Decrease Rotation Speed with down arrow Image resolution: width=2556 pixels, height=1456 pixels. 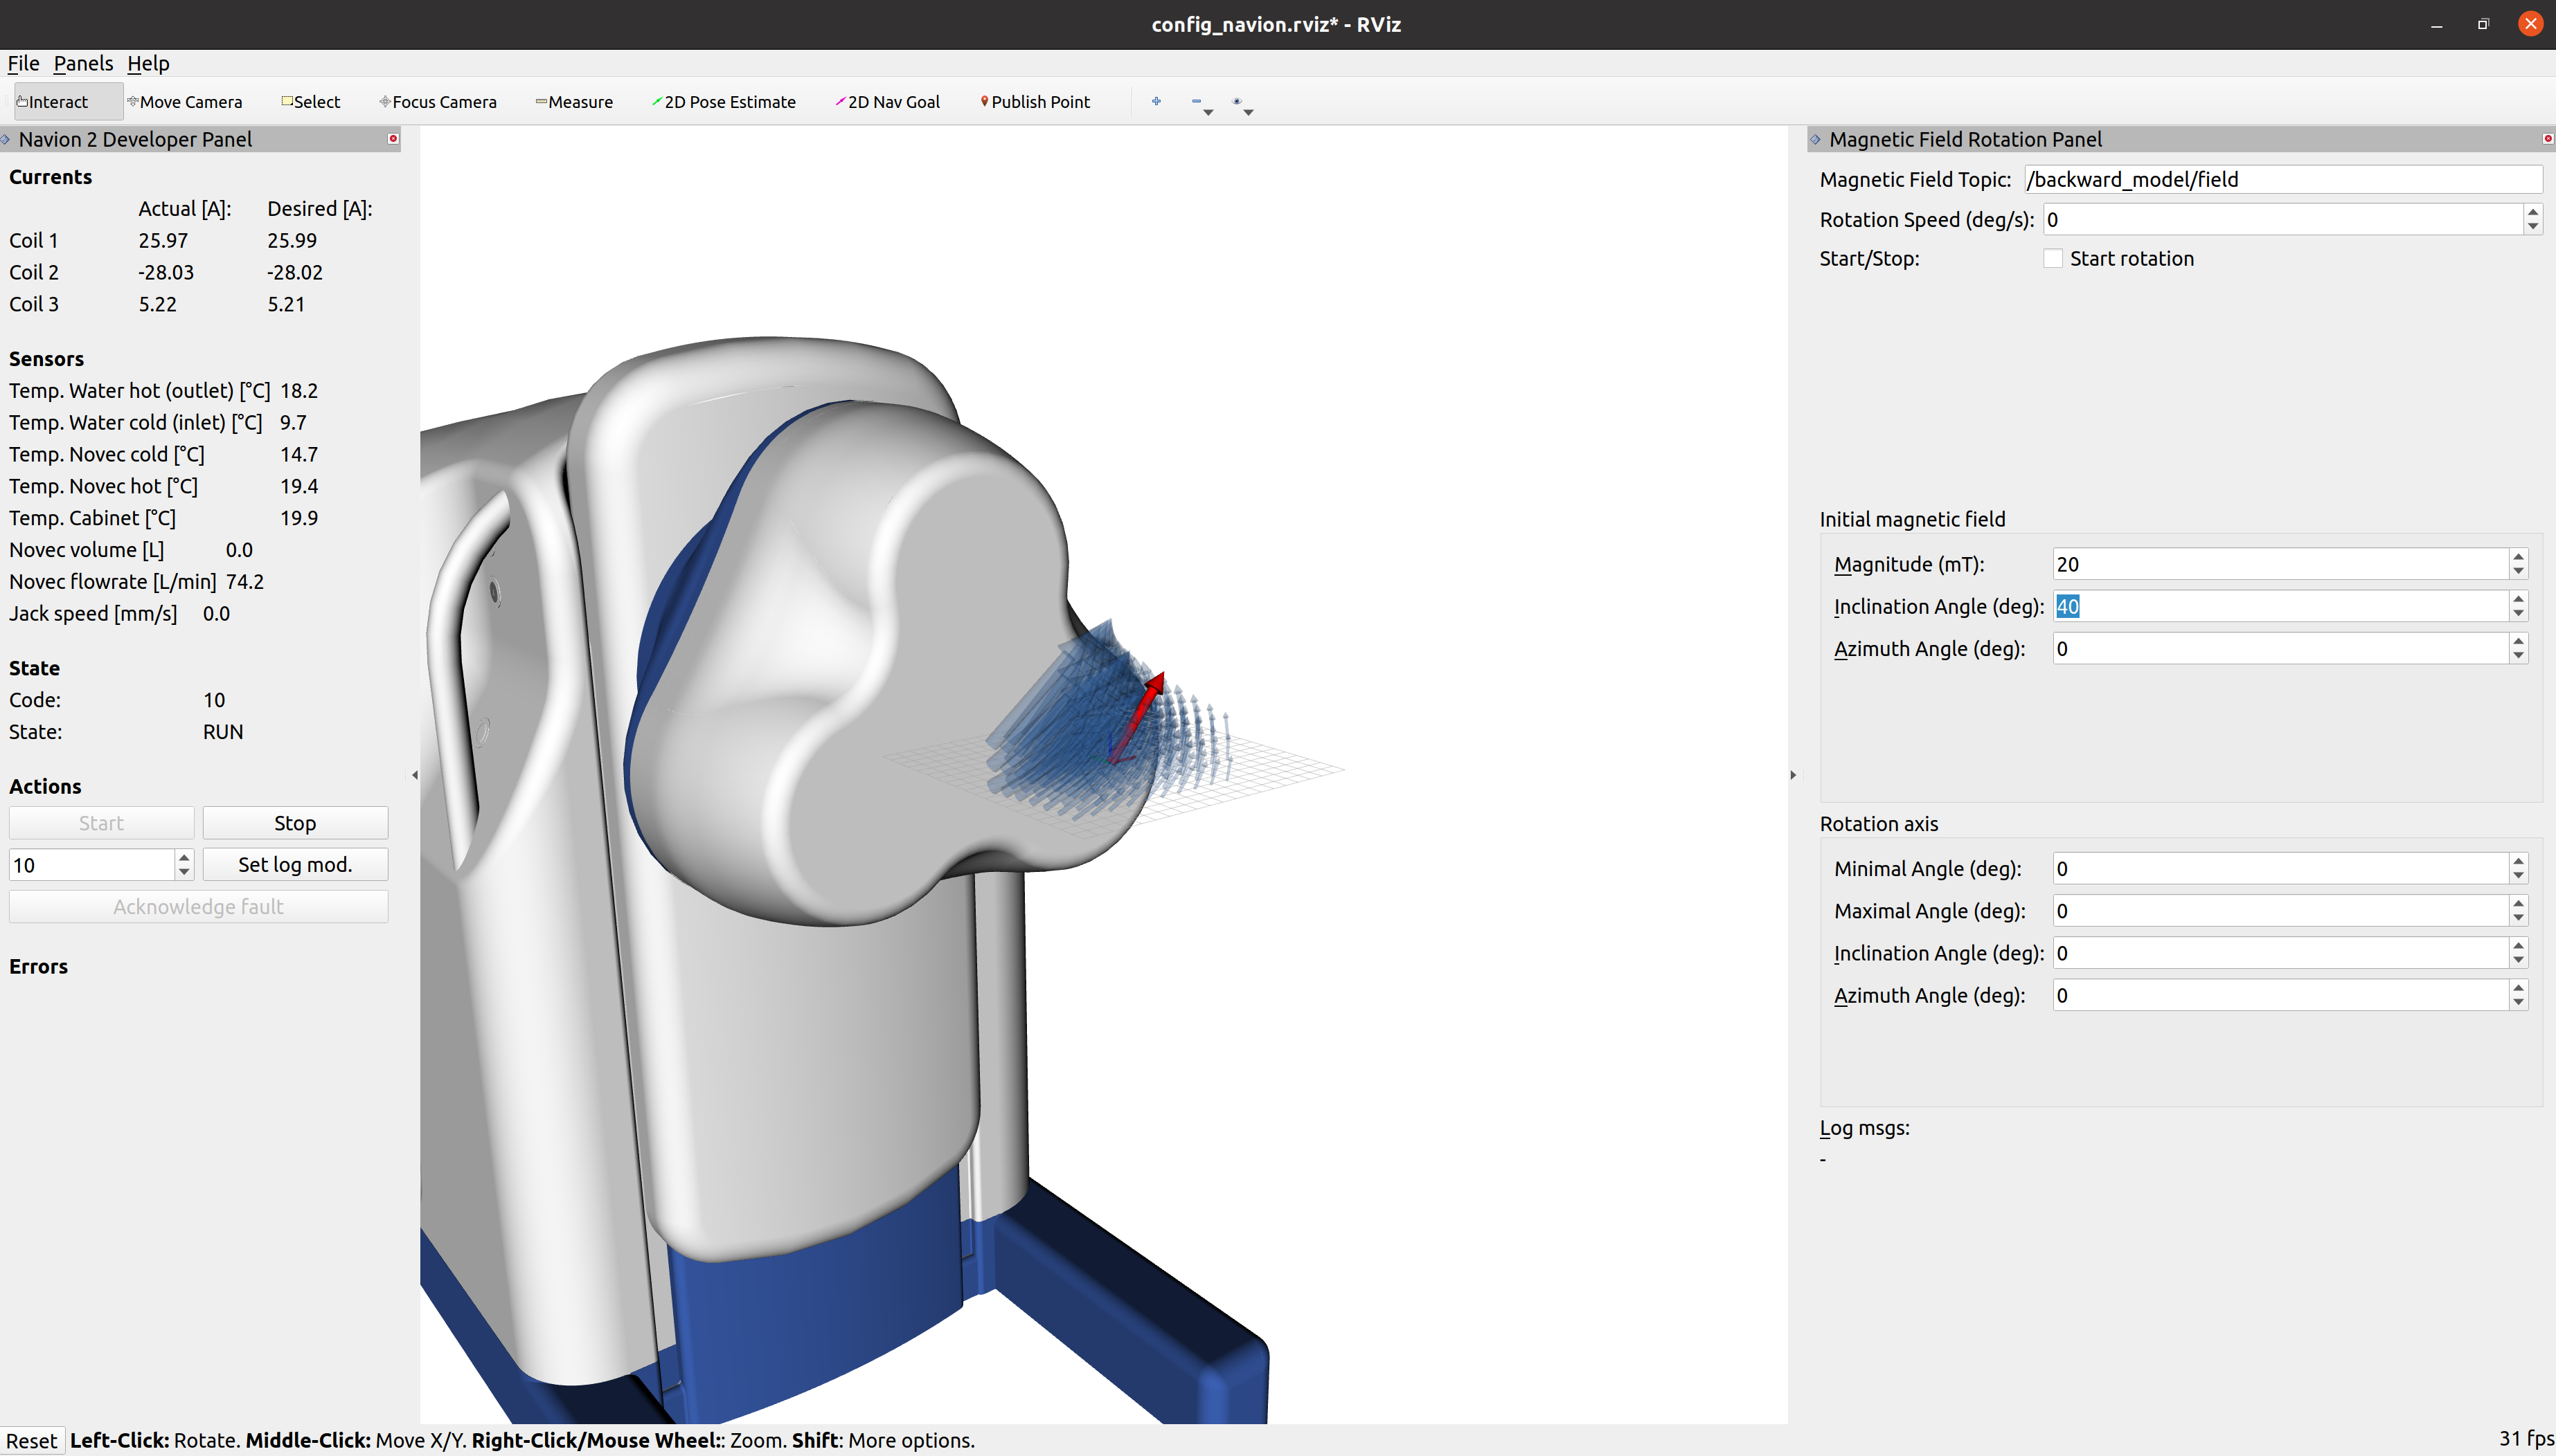point(2533,228)
